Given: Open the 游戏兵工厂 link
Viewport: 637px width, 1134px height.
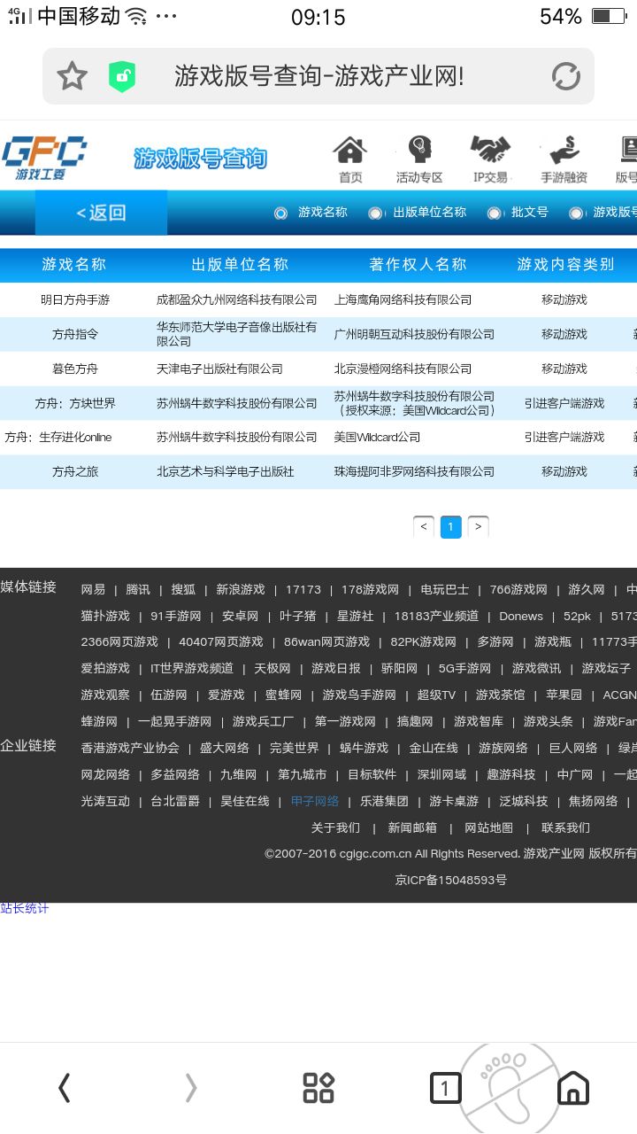Looking at the screenshot, I should [264, 721].
